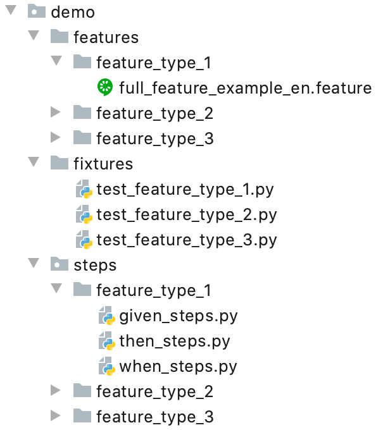Click the Python icon next to then_steps.py

[x=107, y=341]
